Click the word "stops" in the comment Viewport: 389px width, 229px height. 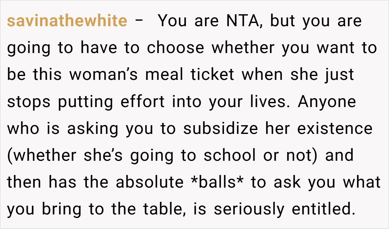pyautogui.click(x=29, y=102)
